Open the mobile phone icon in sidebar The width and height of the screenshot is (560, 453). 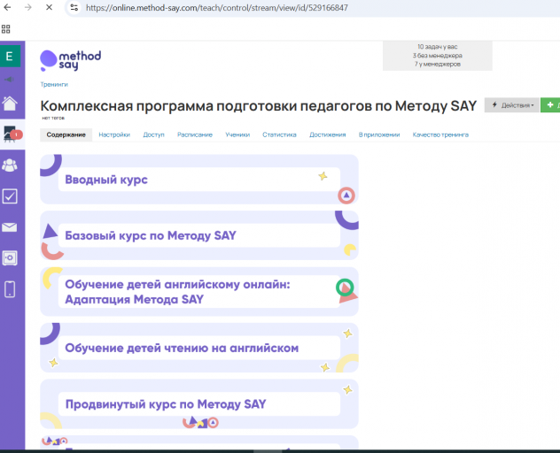(x=10, y=289)
